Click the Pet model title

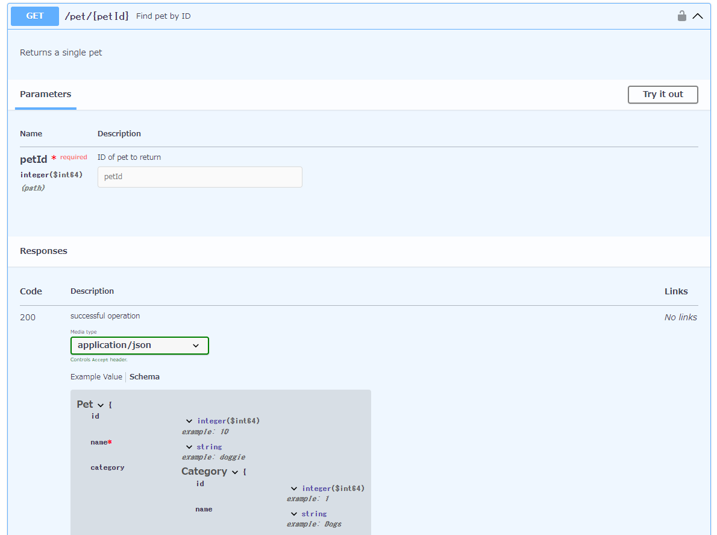[x=85, y=405]
